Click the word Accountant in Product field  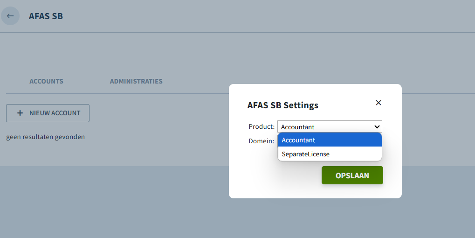[297, 127]
